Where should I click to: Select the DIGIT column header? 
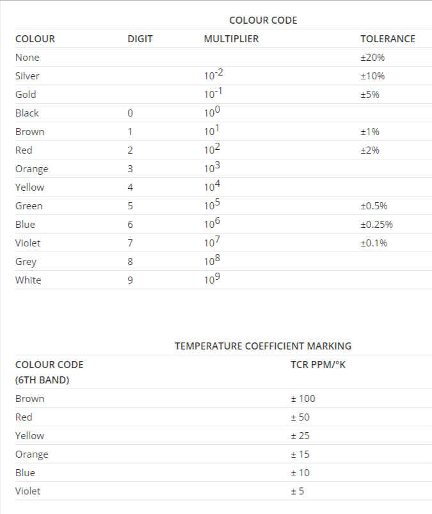coord(140,39)
